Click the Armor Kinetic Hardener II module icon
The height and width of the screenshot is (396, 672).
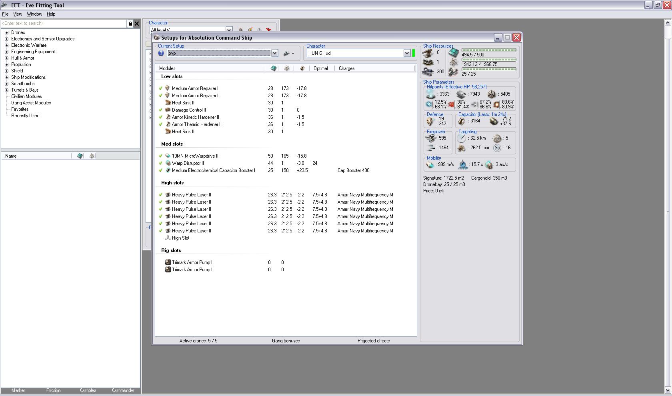click(x=168, y=117)
